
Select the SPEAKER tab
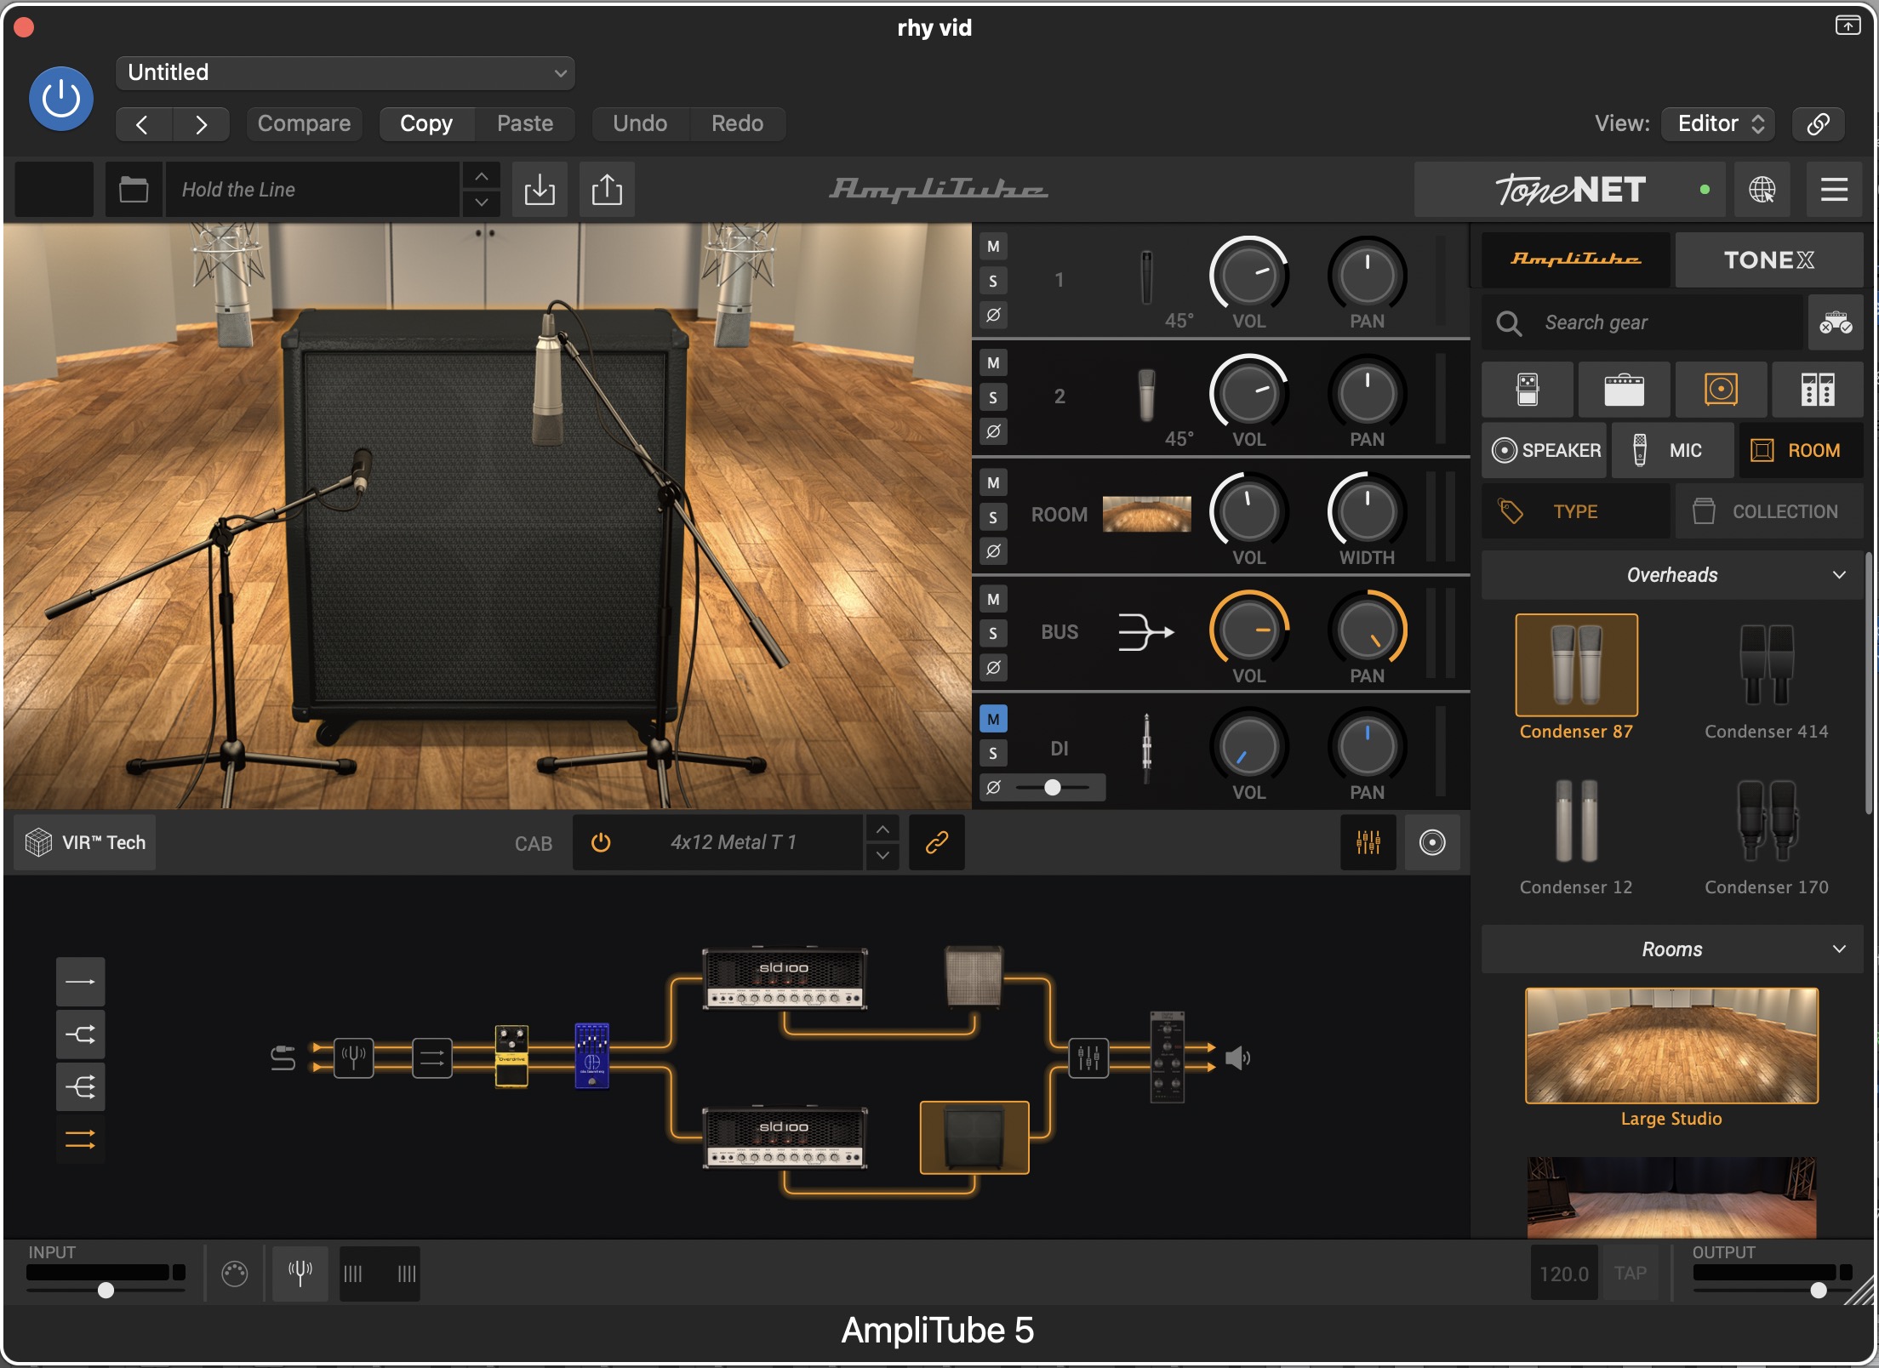point(1545,450)
